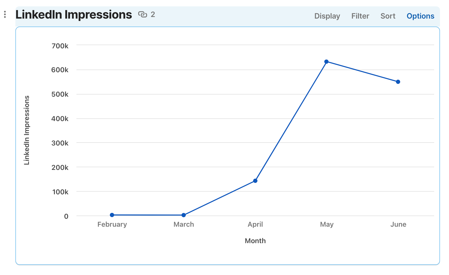The width and height of the screenshot is (449, 275).
Task: Open the three-dot drag handle menu
Action: coord(5,14)
